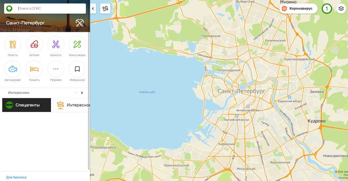Image resolution: width=348 pixels, height=181 pixels.
Task: Click the 'Новосаратовка' map label
Action: [335, 156]
